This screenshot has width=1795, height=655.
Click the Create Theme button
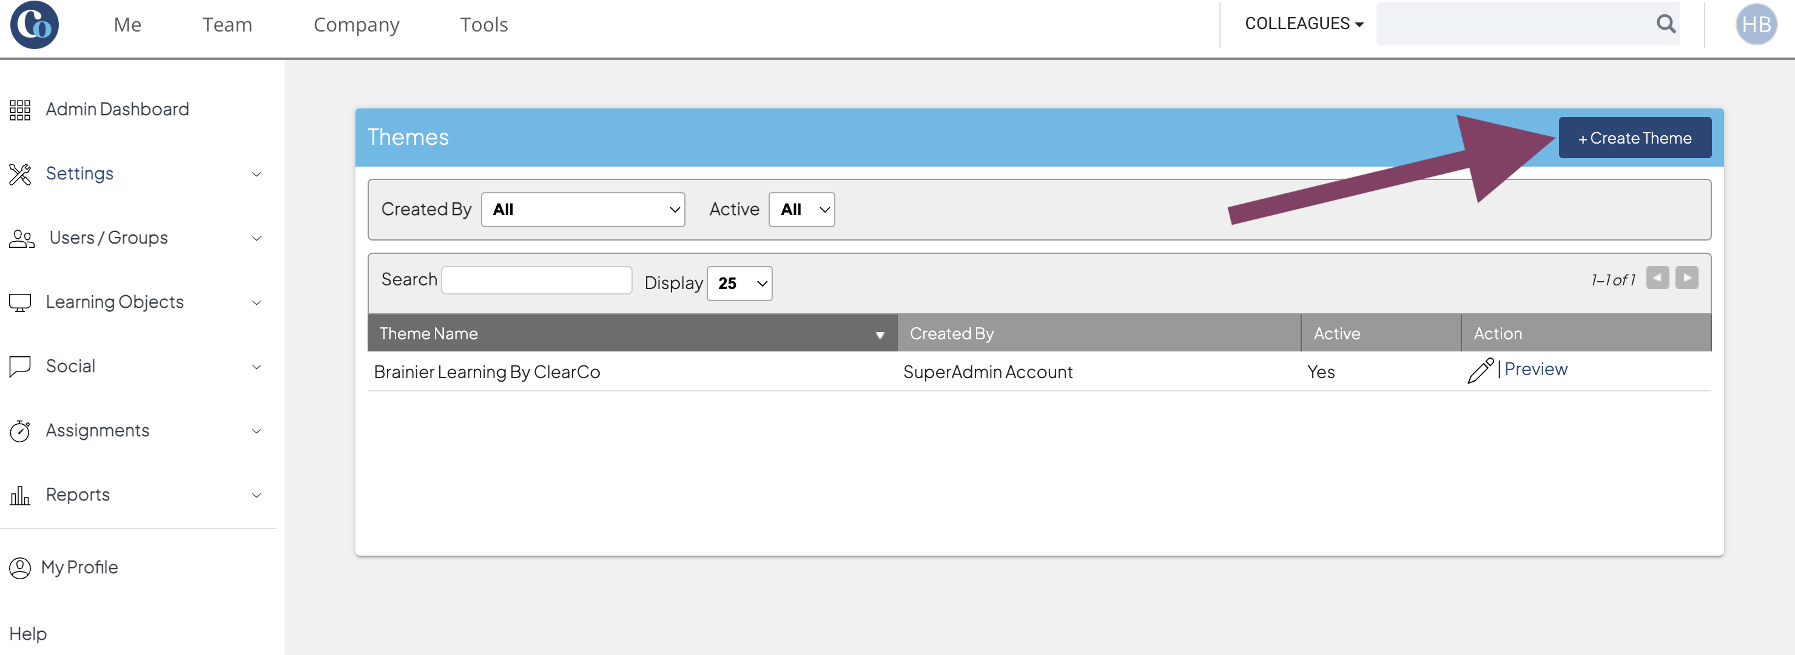coord(1635,138)
